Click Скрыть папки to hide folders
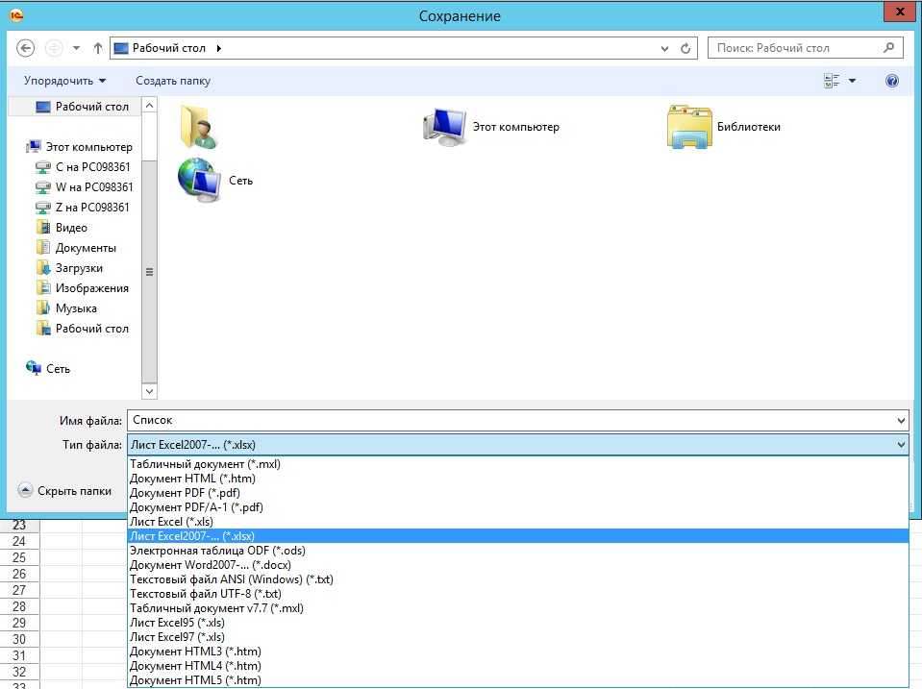The height and width of the screenshot is (689, 922). pos(65,491)
